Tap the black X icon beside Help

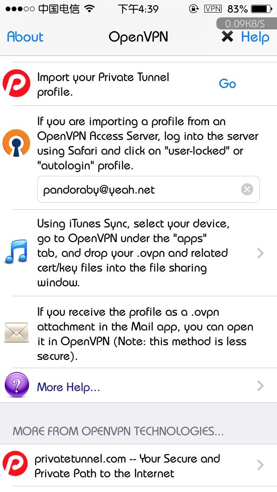click(x=227, y=37)
